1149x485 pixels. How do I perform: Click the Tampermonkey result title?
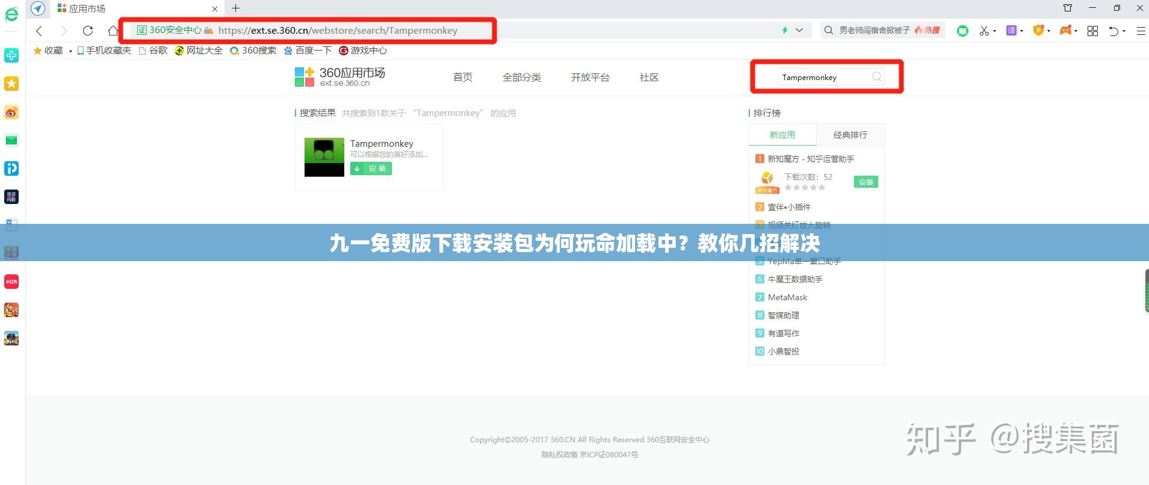pos(382,143)
